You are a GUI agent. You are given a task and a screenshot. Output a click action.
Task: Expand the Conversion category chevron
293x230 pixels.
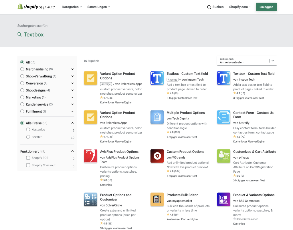72,83
